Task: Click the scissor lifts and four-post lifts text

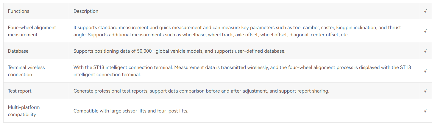Action: coord(131,111)
